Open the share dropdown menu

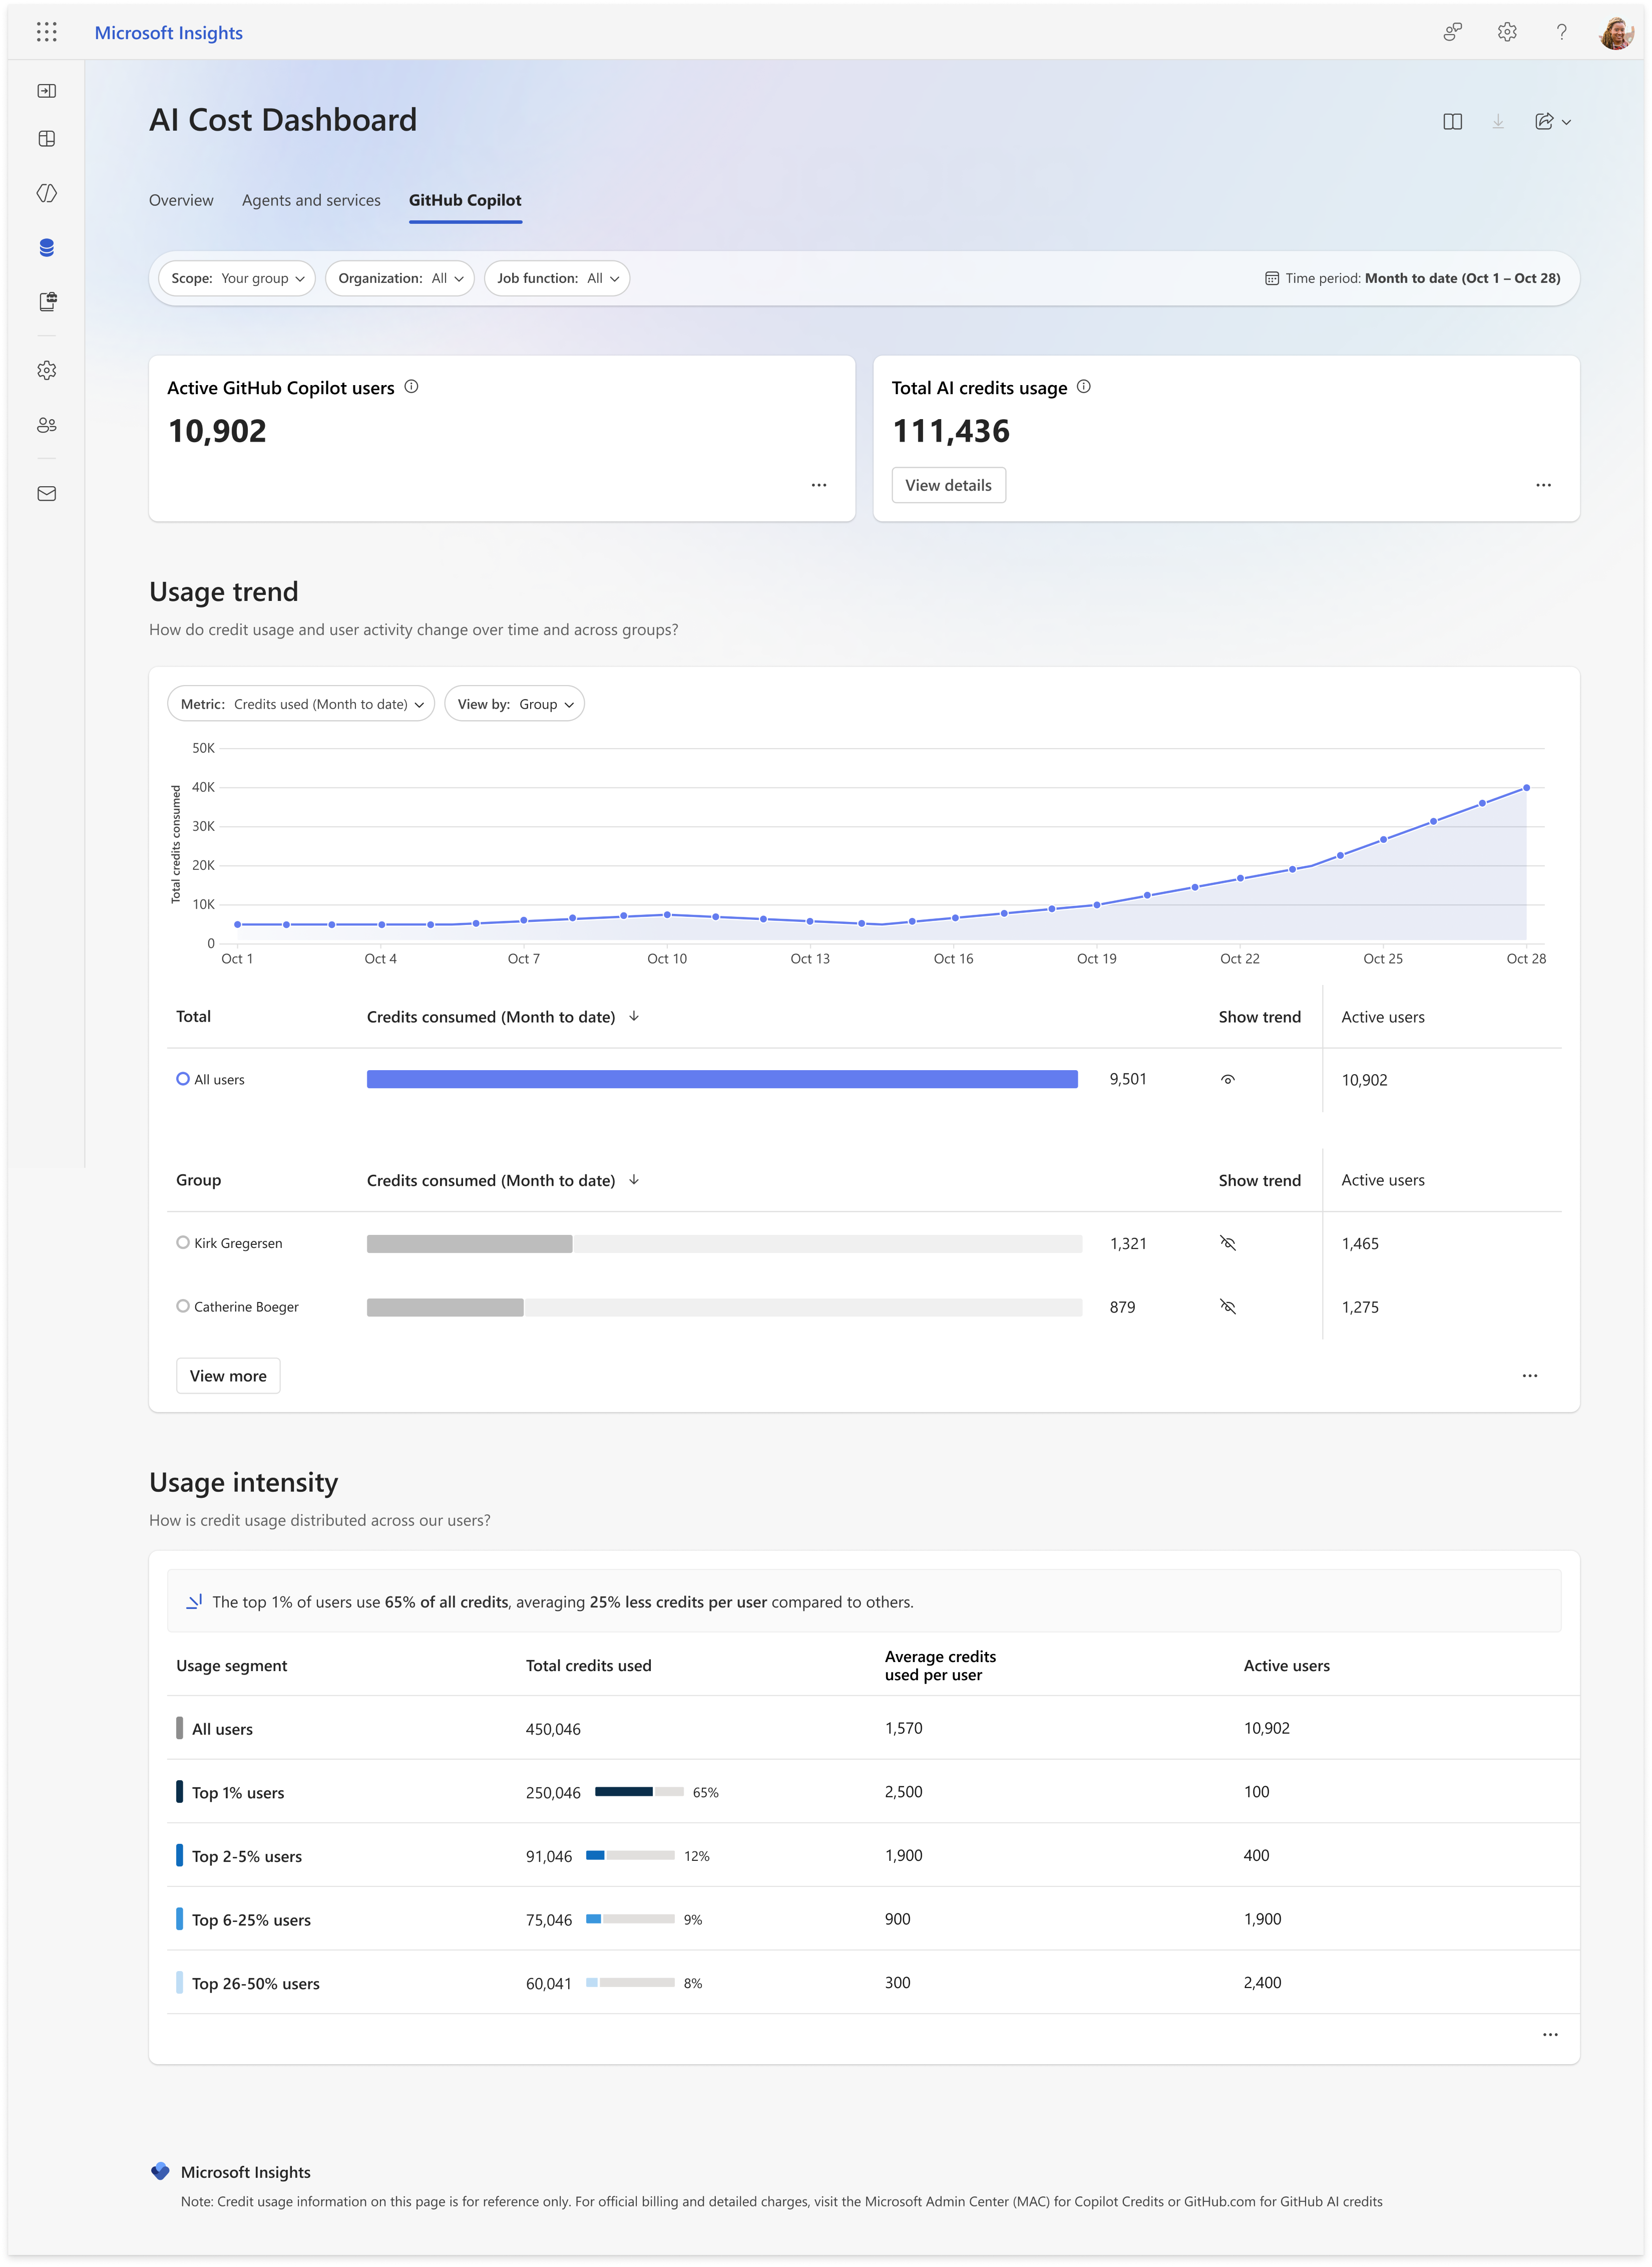pyautogui.click(x=1552, y=121)
